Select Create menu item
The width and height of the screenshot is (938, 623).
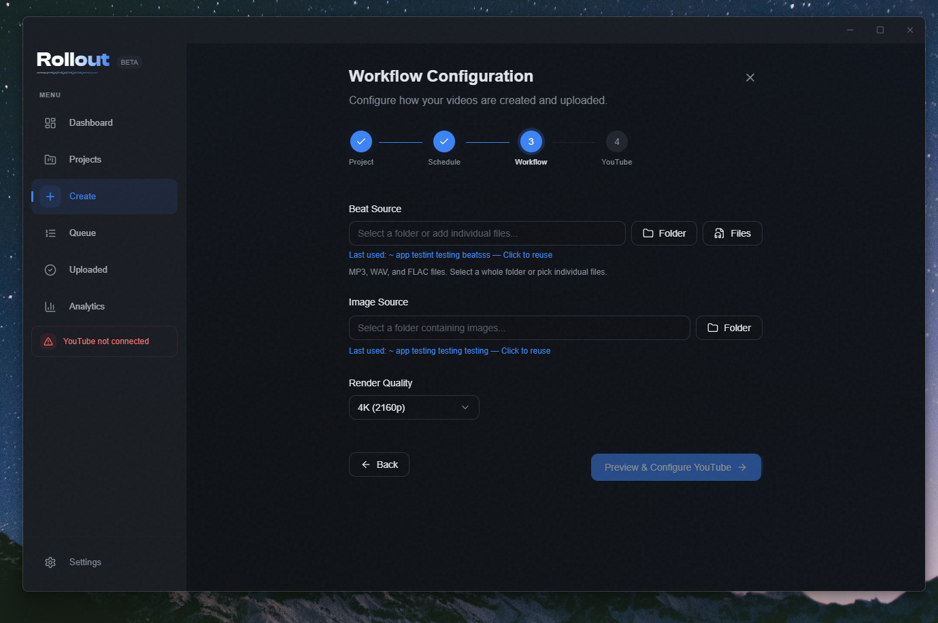pos(105,197)
